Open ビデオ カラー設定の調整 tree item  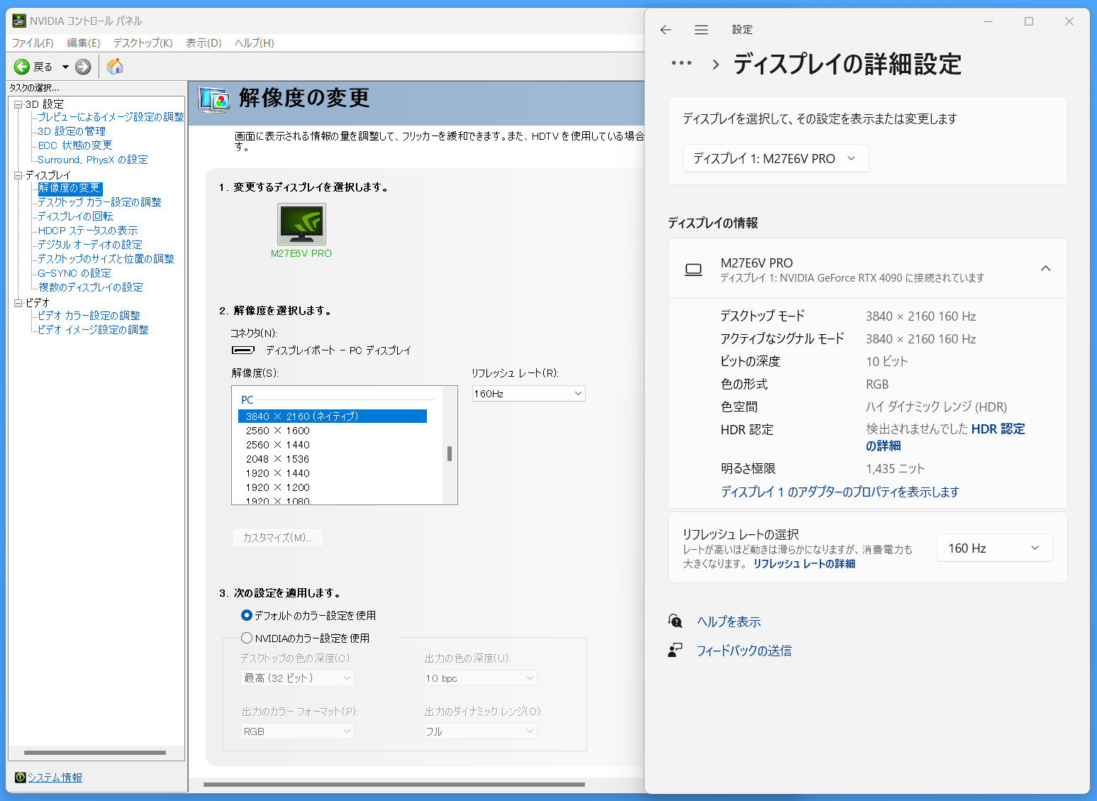(x=89, y=316)
